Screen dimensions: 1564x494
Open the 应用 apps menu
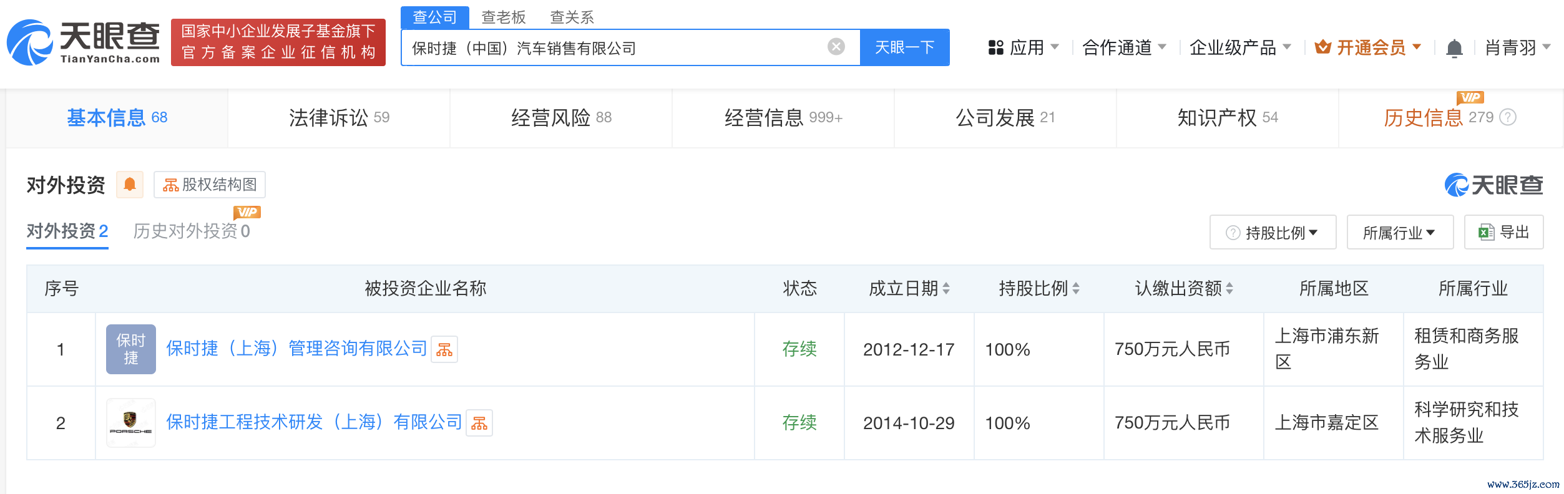click(1024, 47)
